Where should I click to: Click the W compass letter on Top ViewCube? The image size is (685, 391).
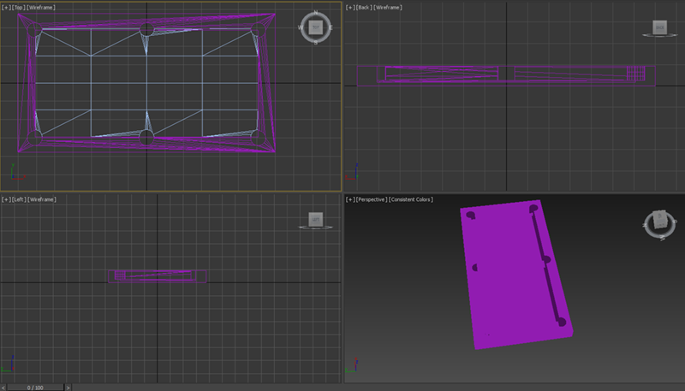tap(301, 28)
